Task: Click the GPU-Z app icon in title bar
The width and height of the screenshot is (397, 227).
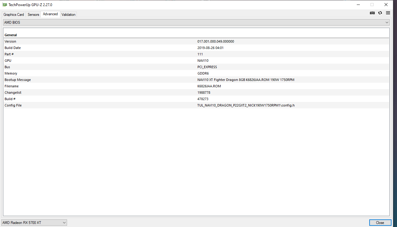Action: point(5,5)
